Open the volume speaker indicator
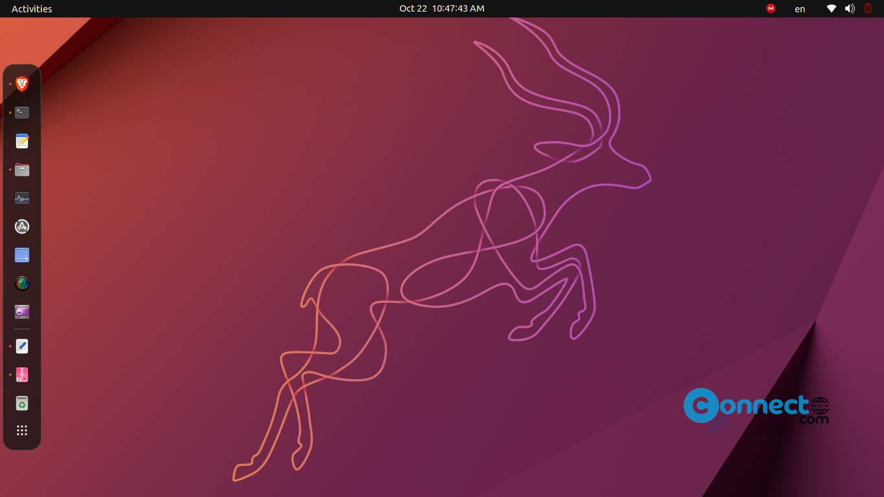The height and width of the screenshot is (497, 884). point(850,8)
